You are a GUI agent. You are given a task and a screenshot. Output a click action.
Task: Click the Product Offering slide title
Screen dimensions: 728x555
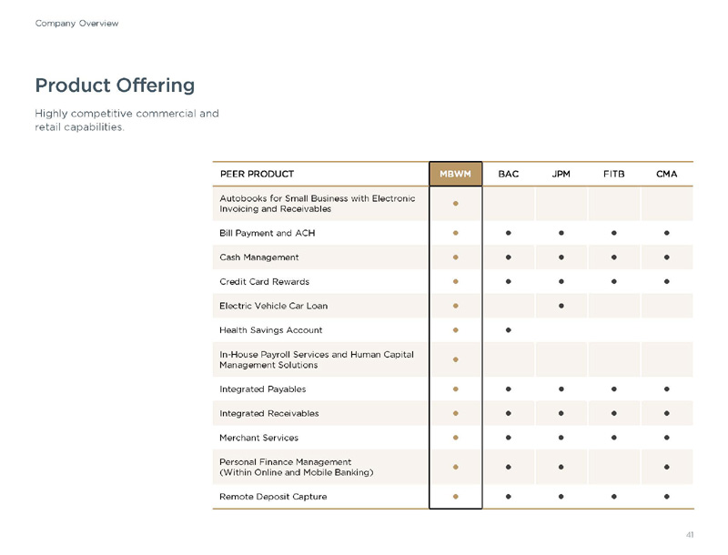click(115, 86)
